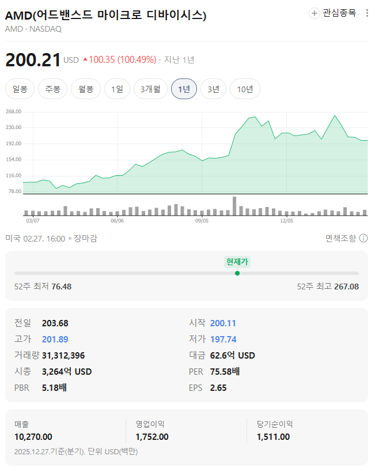Click the stock title AMD(어드밴스드 마이크로 디바이시스)

pos(105,15)
